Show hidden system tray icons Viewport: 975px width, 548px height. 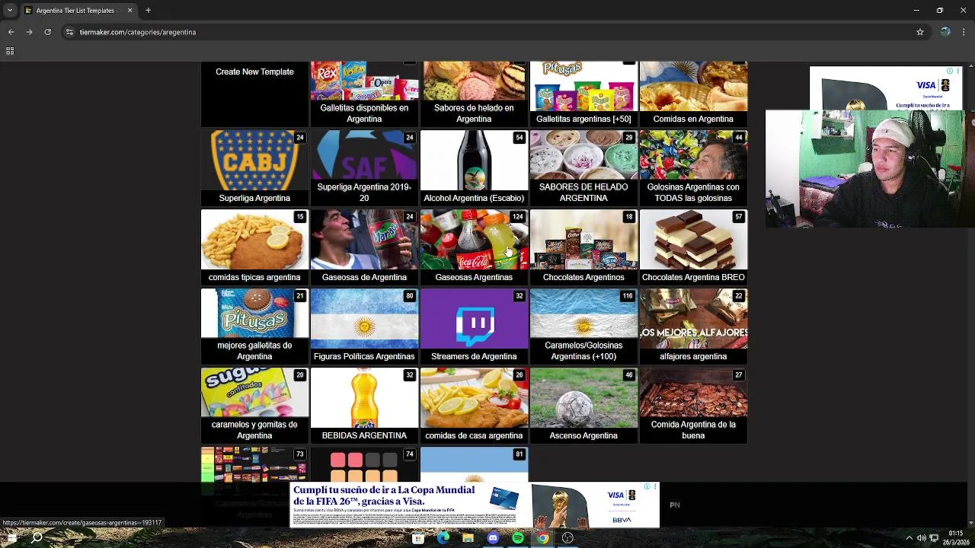(x=909, y=538)
